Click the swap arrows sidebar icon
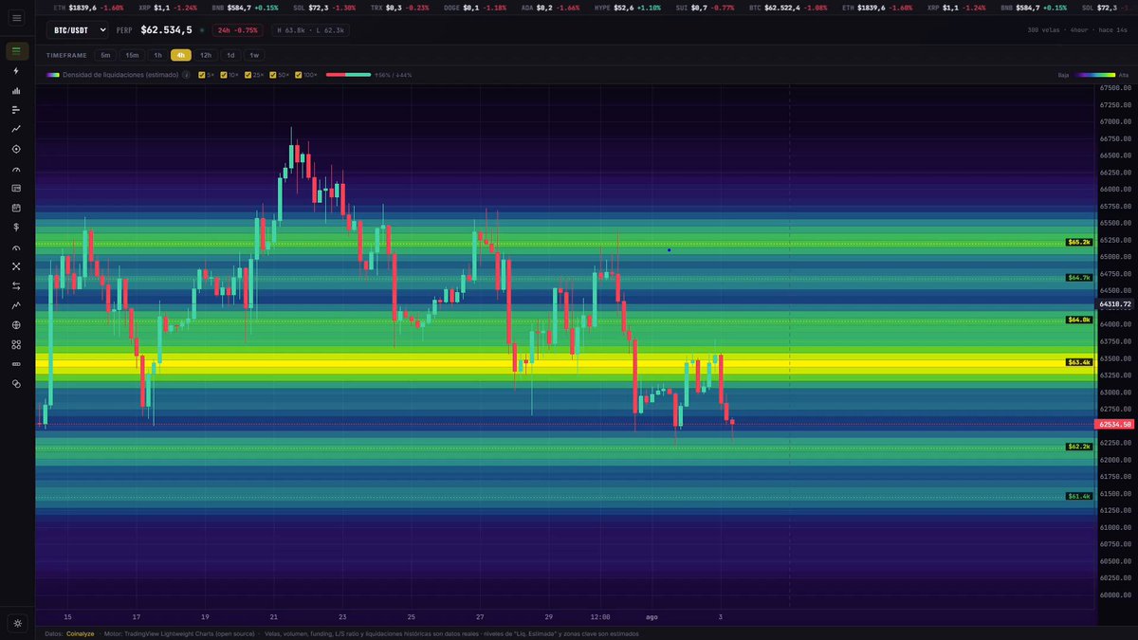 click(x=16, y=285)
